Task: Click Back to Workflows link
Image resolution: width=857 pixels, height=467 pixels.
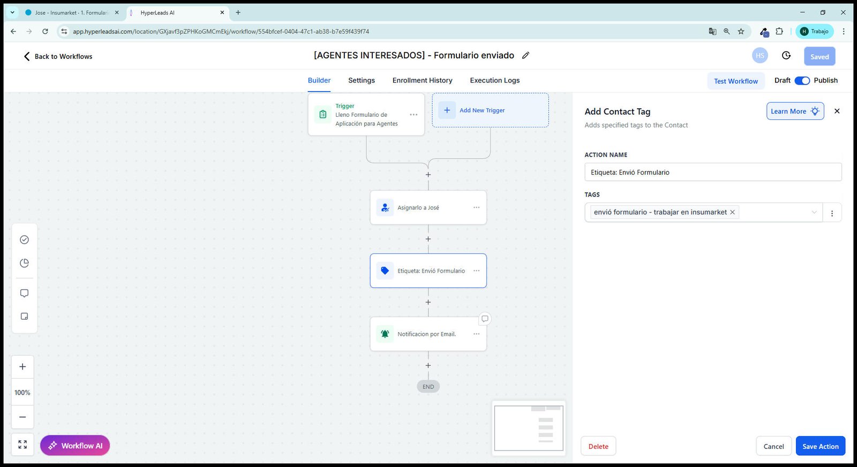Action: (58, 56)
